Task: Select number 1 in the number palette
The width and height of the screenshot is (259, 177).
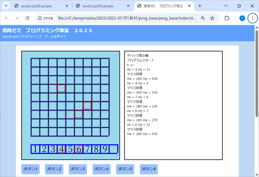Action: [x=35, y=149]
